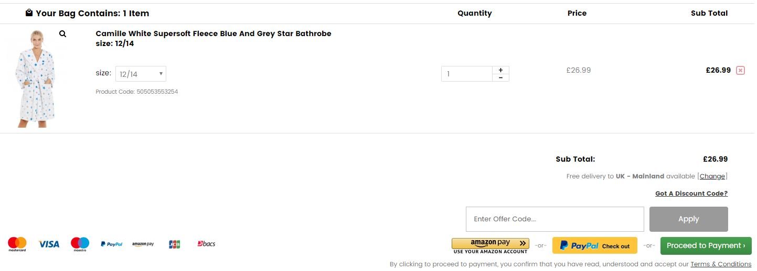Click the Maestro payment logo

[x=80, y=244]
